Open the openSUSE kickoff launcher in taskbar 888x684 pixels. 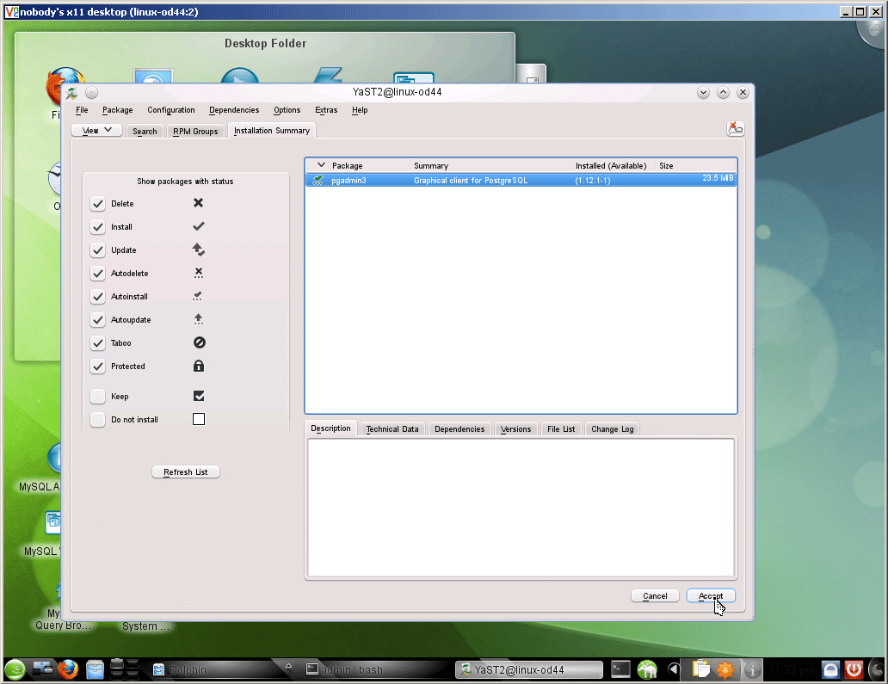(15, 670)
